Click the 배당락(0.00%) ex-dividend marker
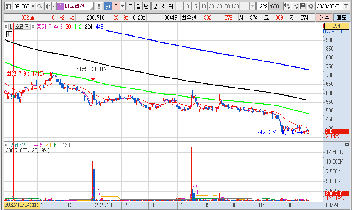Image resolution: width=352 pixels, height=210 pixels. click(x=93, y=69)
